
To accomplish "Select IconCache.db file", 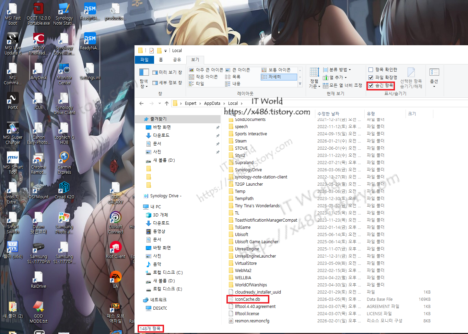I will 247,299.
